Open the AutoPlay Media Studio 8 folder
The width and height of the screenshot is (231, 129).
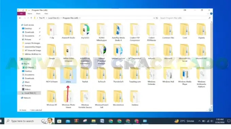[118, 32]
